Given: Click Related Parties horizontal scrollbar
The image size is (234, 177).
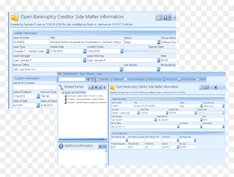Looking at the screenshot, I should [83, 139].
